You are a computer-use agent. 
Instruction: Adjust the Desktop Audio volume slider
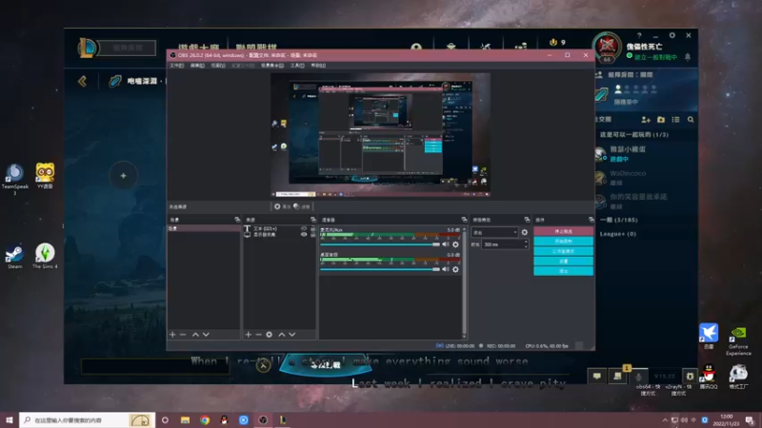click(380, 269)
